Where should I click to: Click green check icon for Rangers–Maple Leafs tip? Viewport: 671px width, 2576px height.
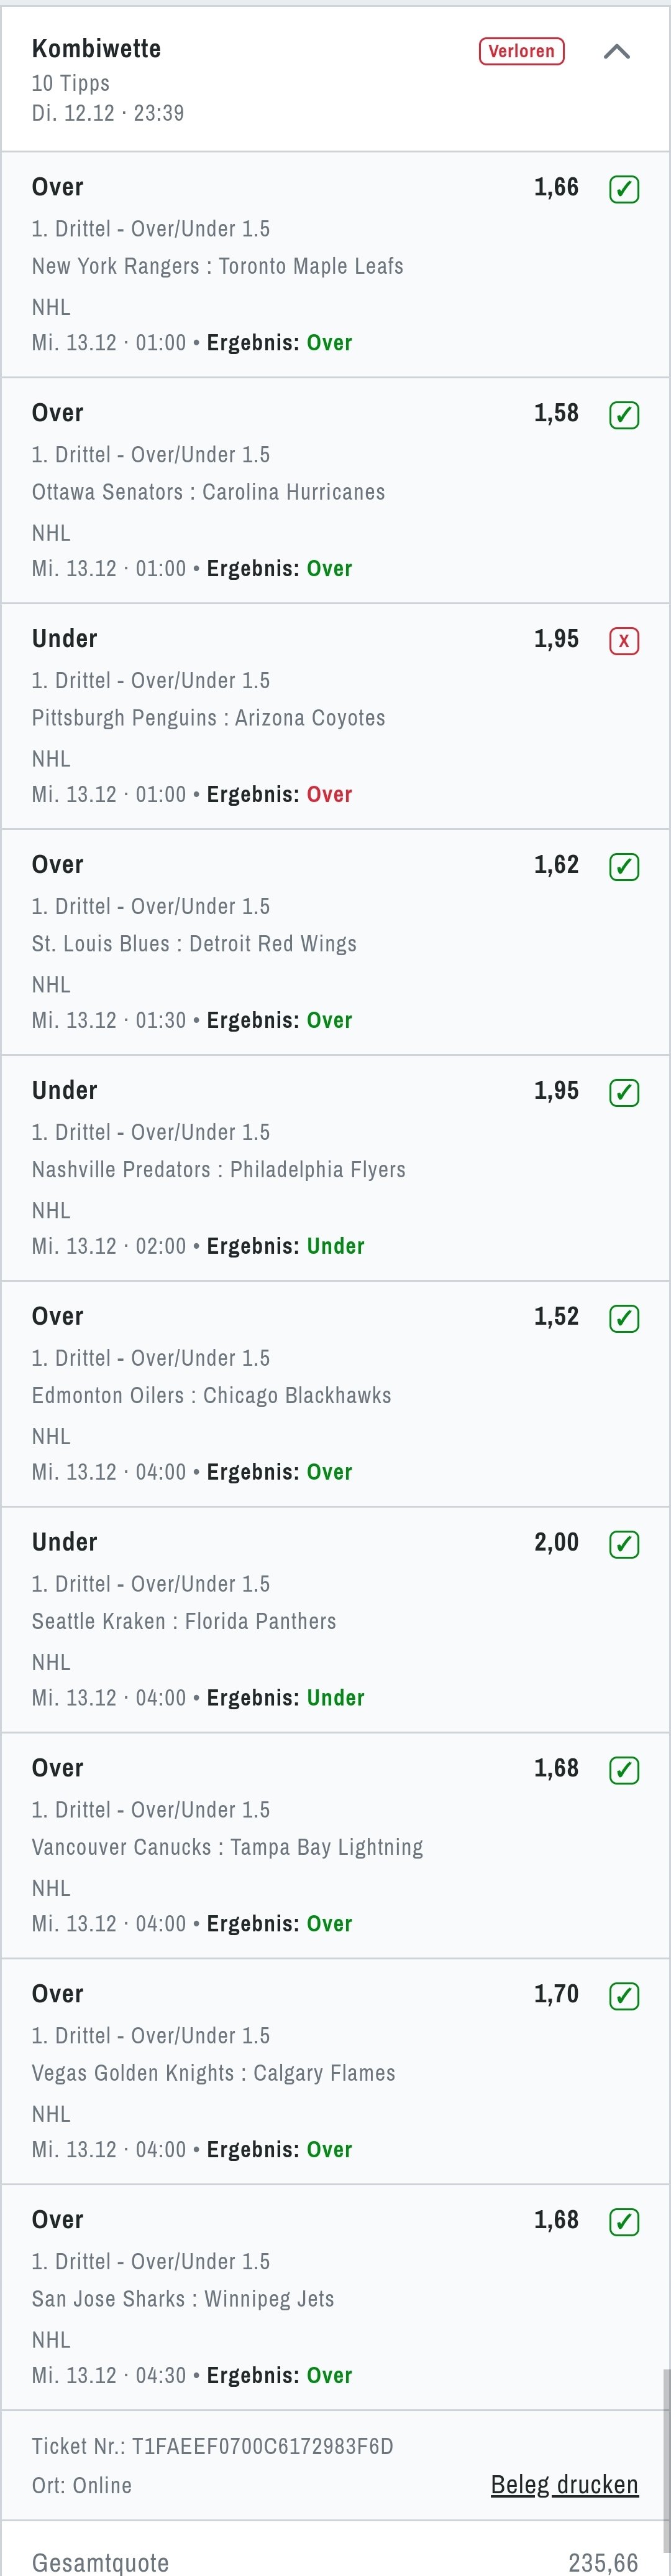point(624,189)
